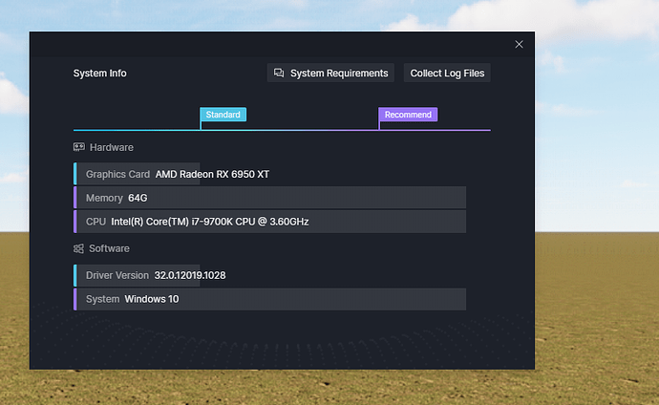Click the Graphics Card row AMD Radeon RX 6950 XT

coord(172,174)
